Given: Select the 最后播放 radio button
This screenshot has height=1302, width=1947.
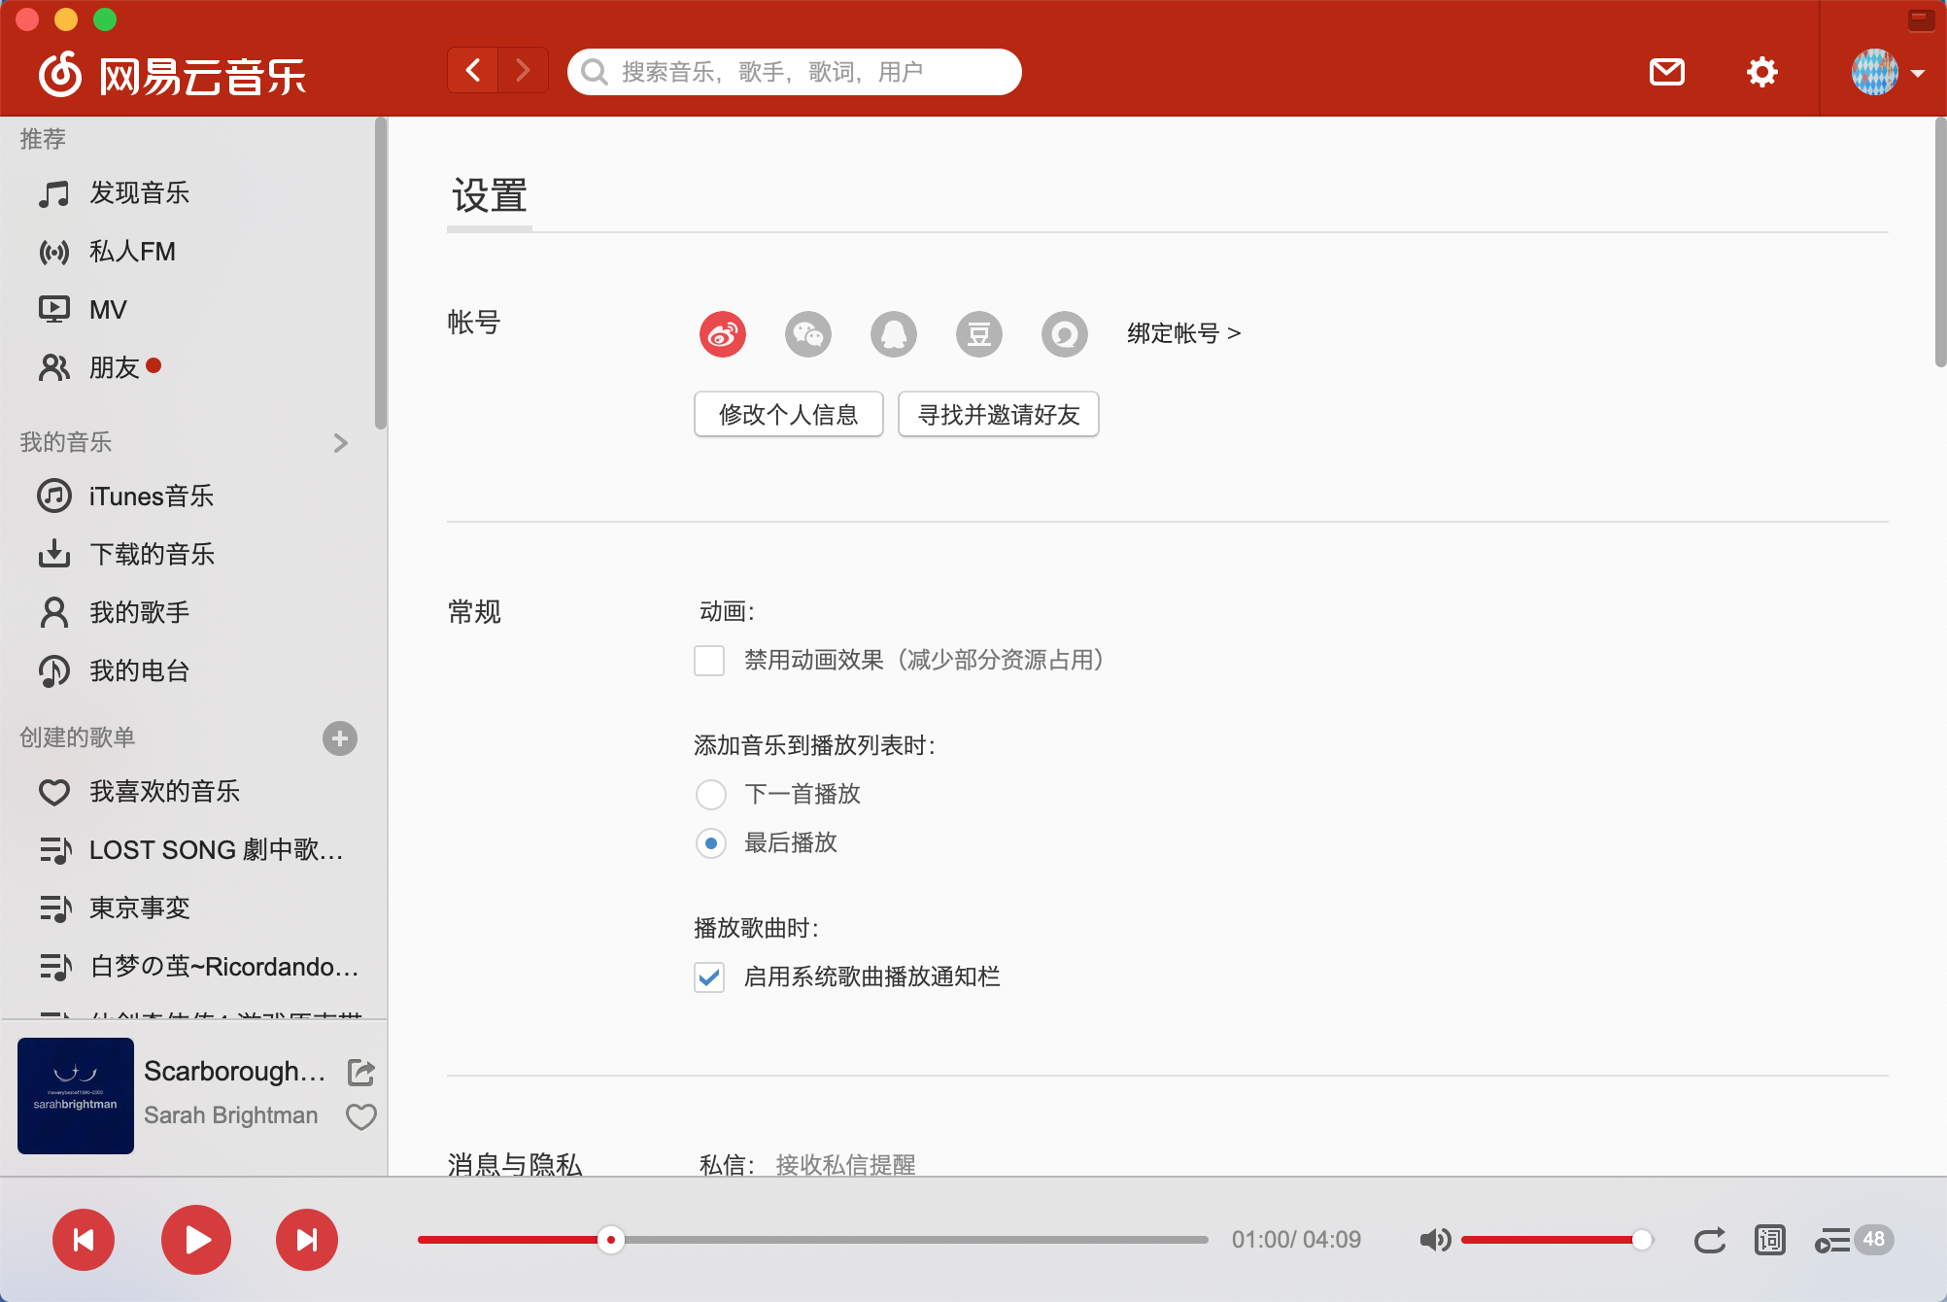Looking at the screenshot, I should (x=711, y=843).
